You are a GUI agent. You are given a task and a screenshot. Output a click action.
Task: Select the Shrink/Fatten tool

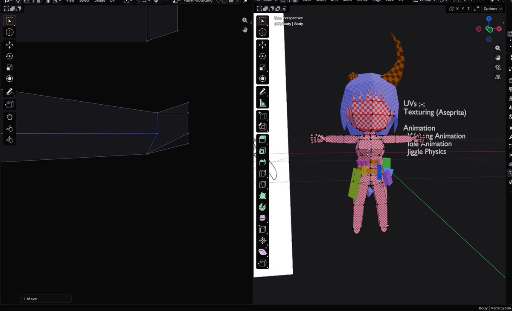262,241
